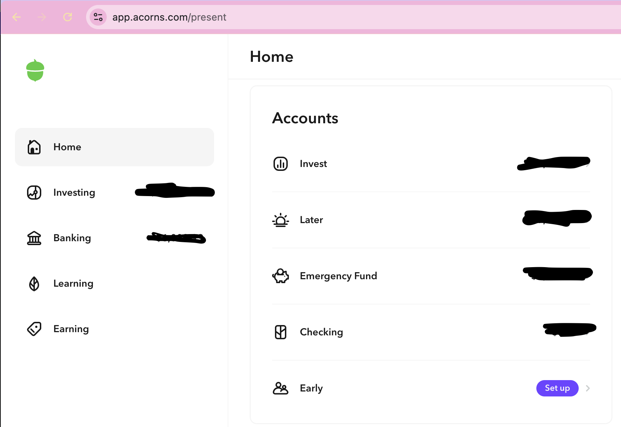Select the house icon next to Home
Viewport: 621px width, 427px height.
click(34, 147)
